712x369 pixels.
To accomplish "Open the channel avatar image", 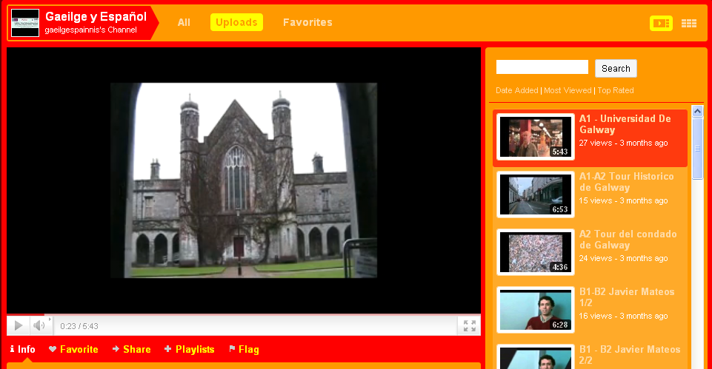I will click(25, 23).
